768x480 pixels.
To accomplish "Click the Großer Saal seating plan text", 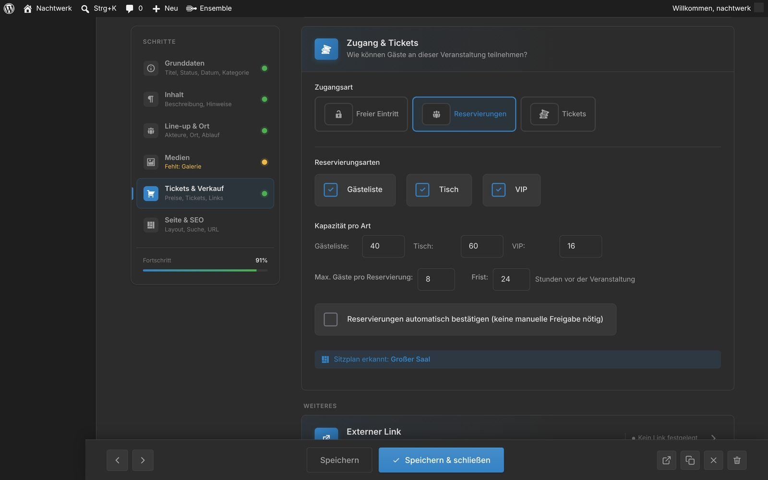I will point(410,360).
